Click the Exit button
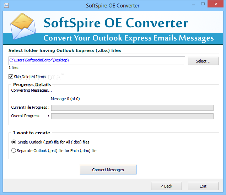 point(203,186)
